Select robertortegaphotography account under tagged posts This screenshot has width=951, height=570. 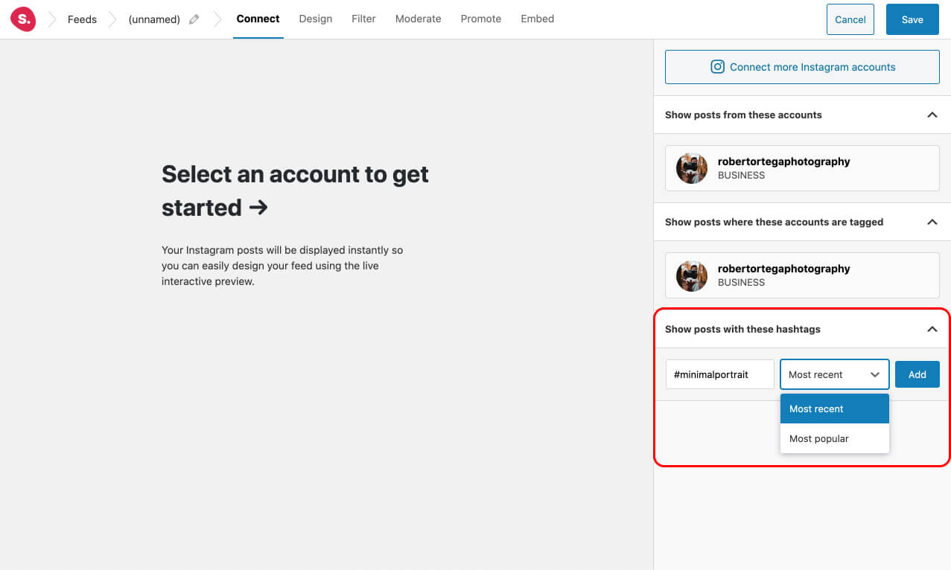[802, 275]
